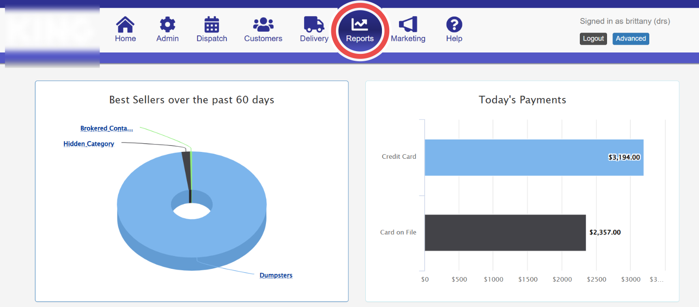This screenshot has height=307, width=699.
Task: Click the Today's Payments chart title
Action: coord(522,100)
